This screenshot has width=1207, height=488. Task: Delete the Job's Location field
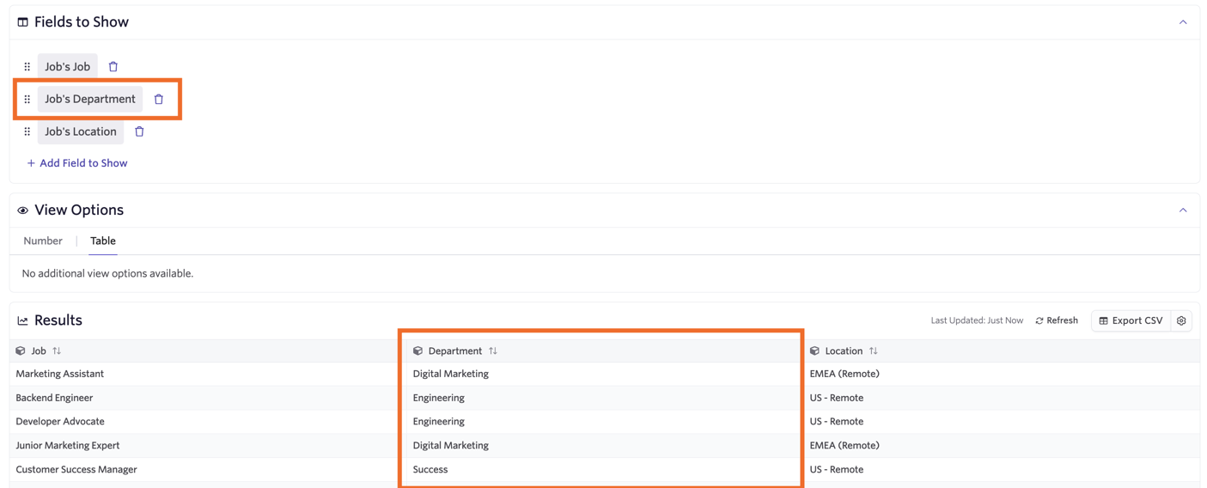point(139,131)
